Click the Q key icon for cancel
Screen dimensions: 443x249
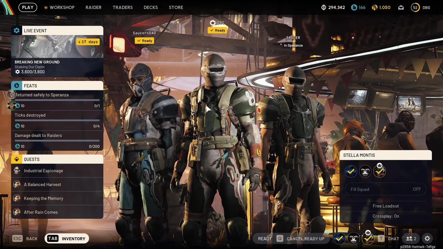click(x=279, y=239)
